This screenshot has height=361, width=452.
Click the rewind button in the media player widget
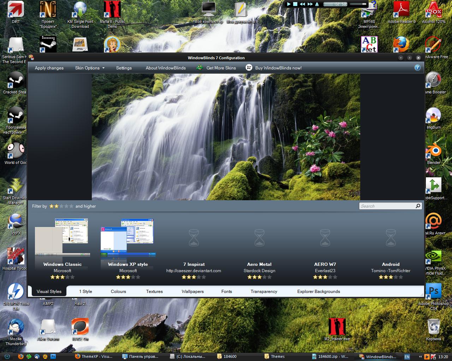point(303,4)
